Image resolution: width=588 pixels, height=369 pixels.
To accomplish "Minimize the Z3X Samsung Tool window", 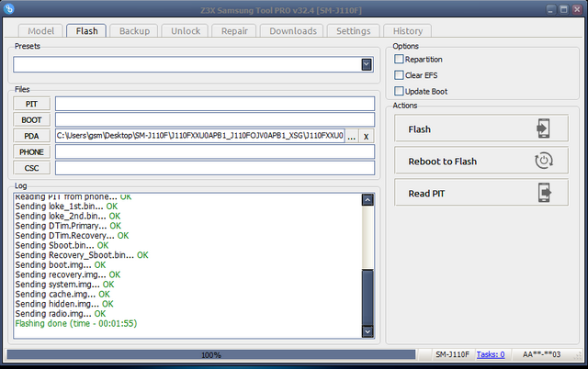I will point(550,9).
